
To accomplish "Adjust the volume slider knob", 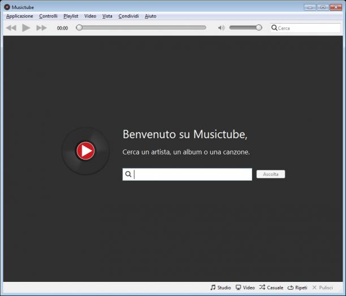I will pos(258,28).
